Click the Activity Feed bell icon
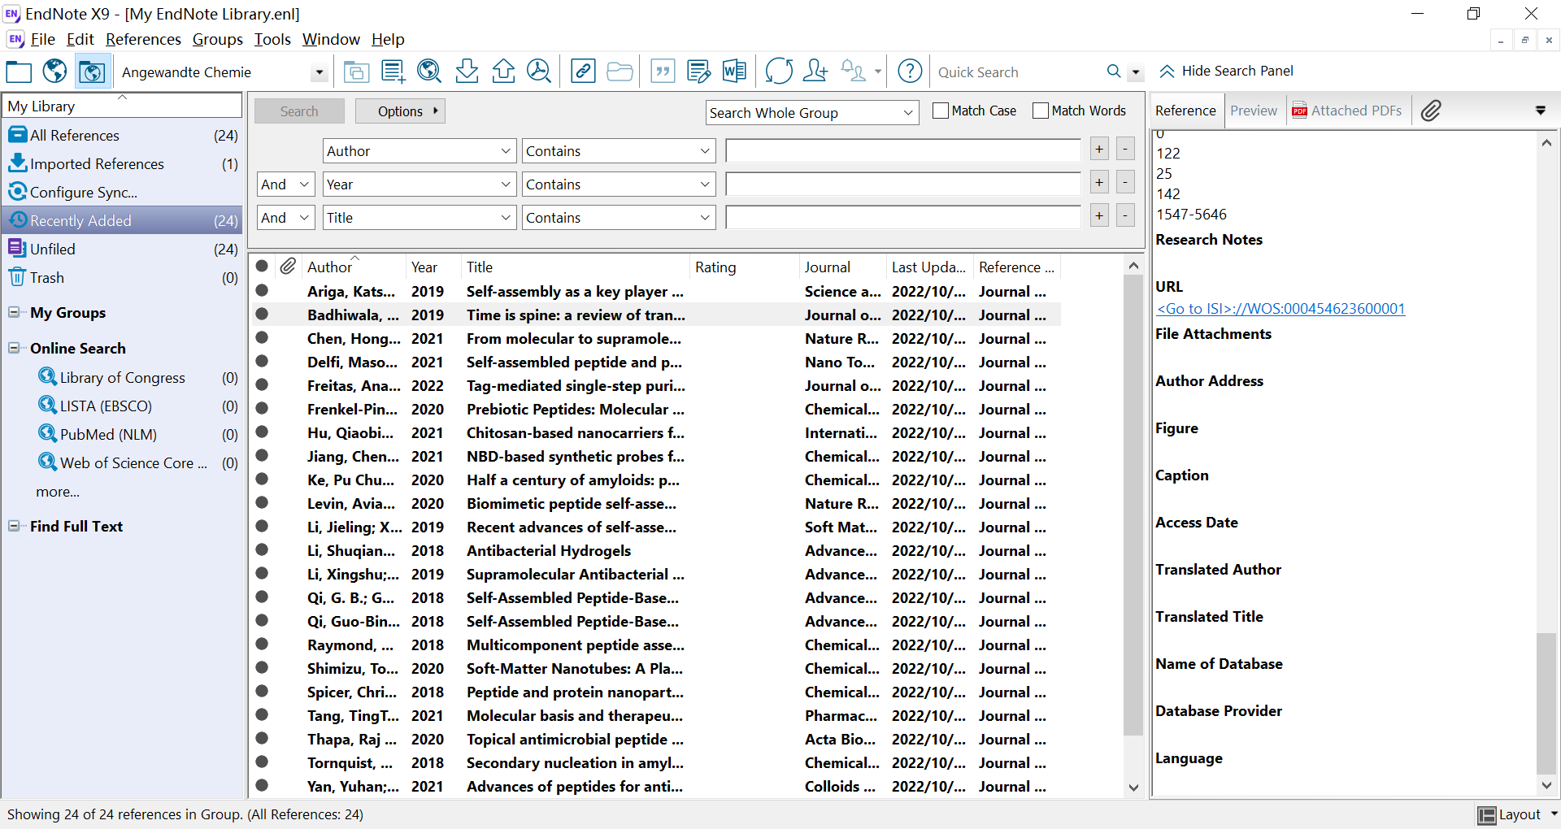The image size is (1561, 829). [x=853, y=72]
